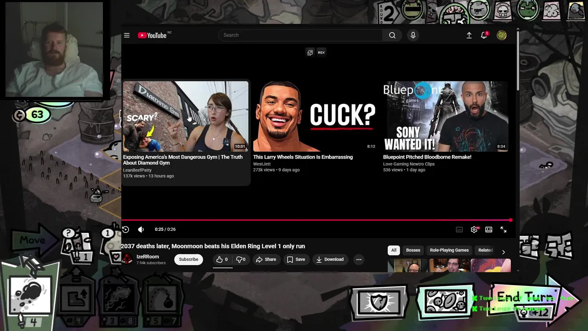This screenshot has height=331, width=588.
Task: Switch to theater mode
Action: coord(489,229)
